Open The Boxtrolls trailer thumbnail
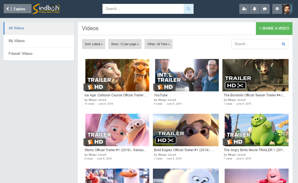The width and height of the screenshot is (298, 183). (255, 75)
